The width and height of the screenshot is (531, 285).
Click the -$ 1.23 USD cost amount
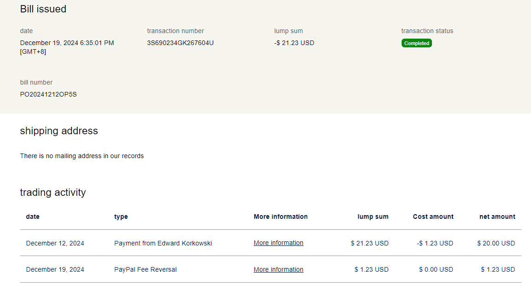click(435, 243)
